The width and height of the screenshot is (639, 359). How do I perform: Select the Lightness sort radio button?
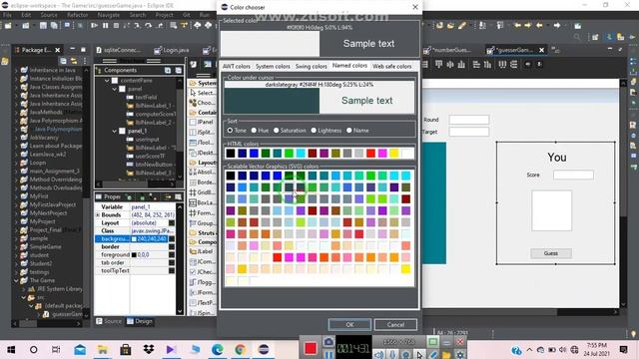click(314, 131)
